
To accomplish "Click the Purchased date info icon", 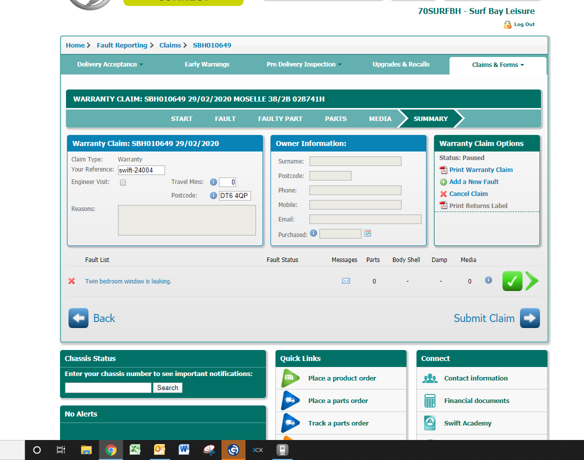I will (313, 233).
